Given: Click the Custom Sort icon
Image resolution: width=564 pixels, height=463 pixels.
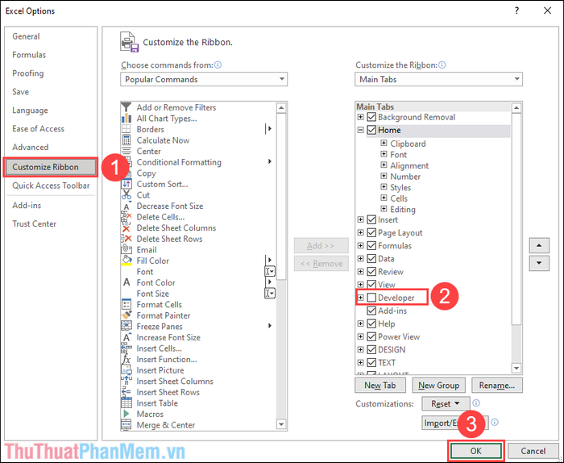Looking at the screenshot, I should [x=126, y=184].
